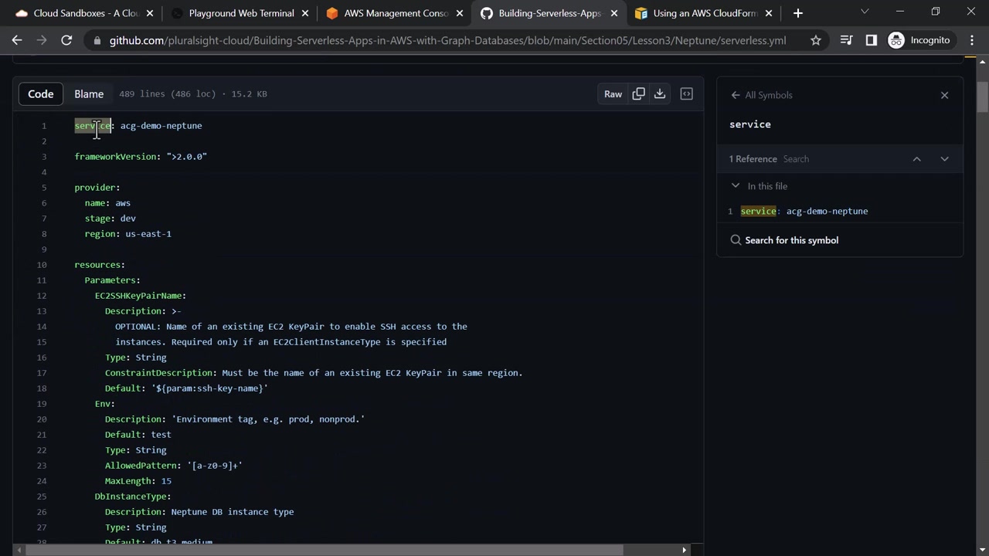Download the raw file icon
The width and height of the screenshot is (989, 556).
660,94
